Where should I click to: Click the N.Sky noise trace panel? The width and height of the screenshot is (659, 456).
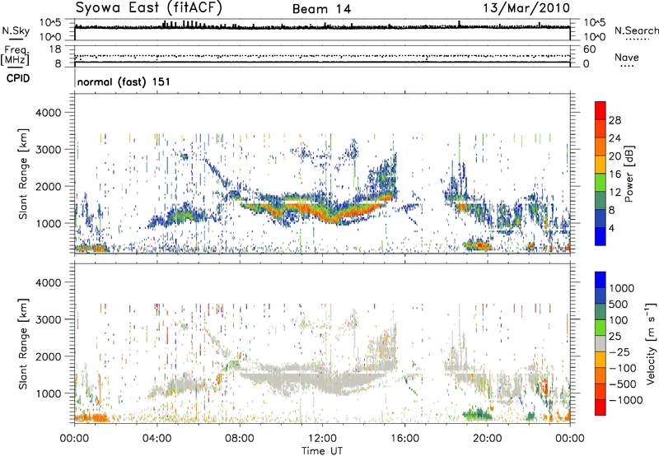pos(322,30)
